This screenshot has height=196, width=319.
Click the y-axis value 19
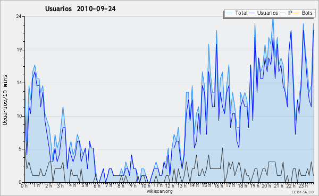pyautogui.click(x=19, y=50)
